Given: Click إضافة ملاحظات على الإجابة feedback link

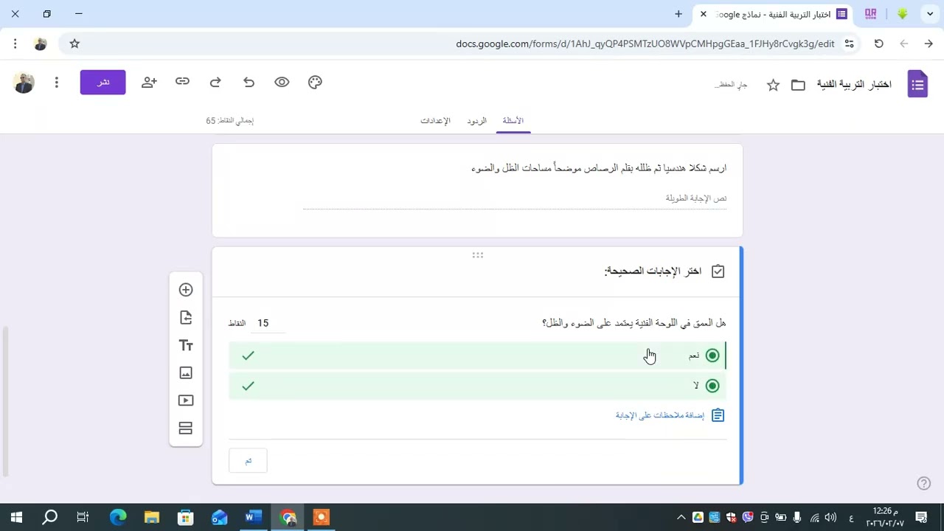Looking at the screenshot, I should point(670,415).
